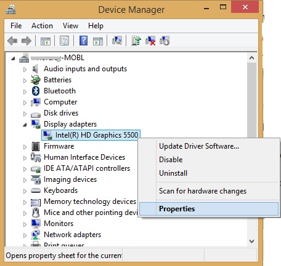Image resolution: width=281 pixels, height=266 pixels.
Task: Expand the Bluetooth category arrow
Action: coord(25,92)
